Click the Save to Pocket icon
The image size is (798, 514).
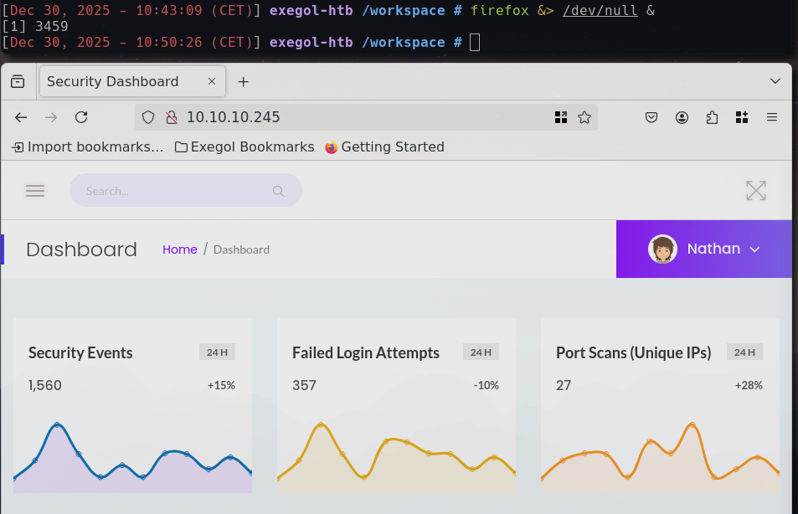(651, 117)
